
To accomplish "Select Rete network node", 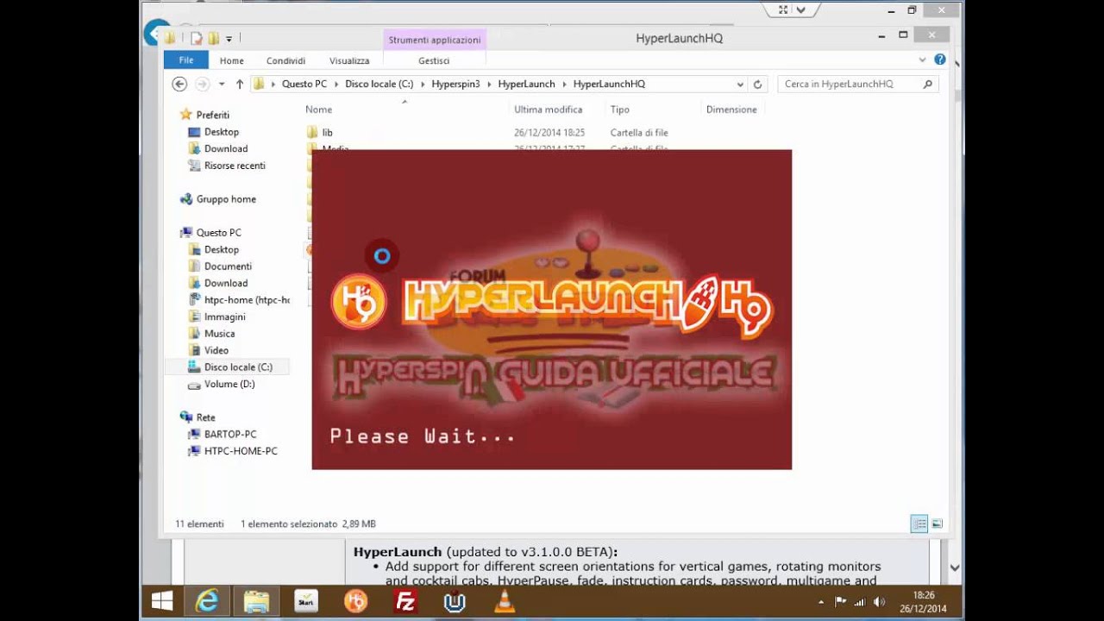I will tap(205, 417).
